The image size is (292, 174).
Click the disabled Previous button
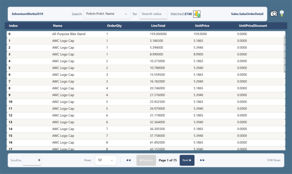coord(146,160)
